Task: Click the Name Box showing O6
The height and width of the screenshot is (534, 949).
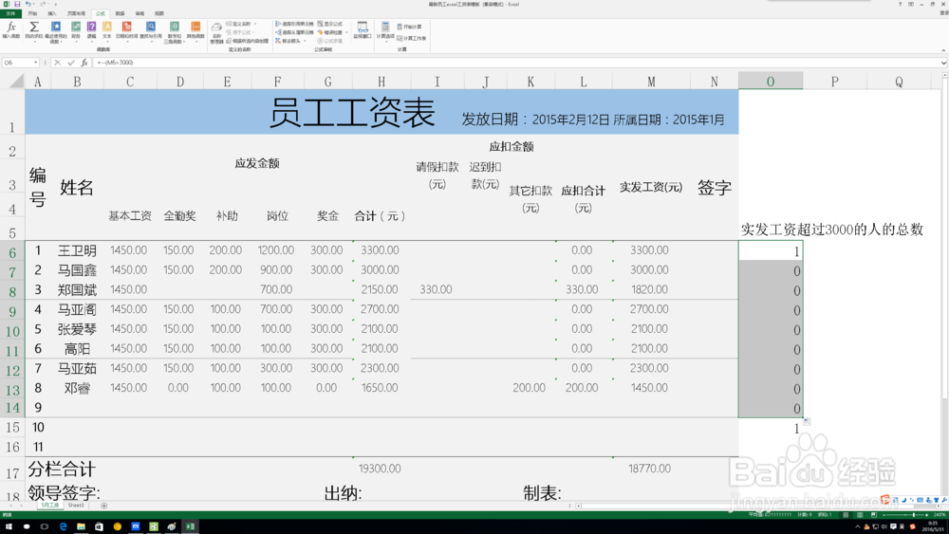Action: 17,63
